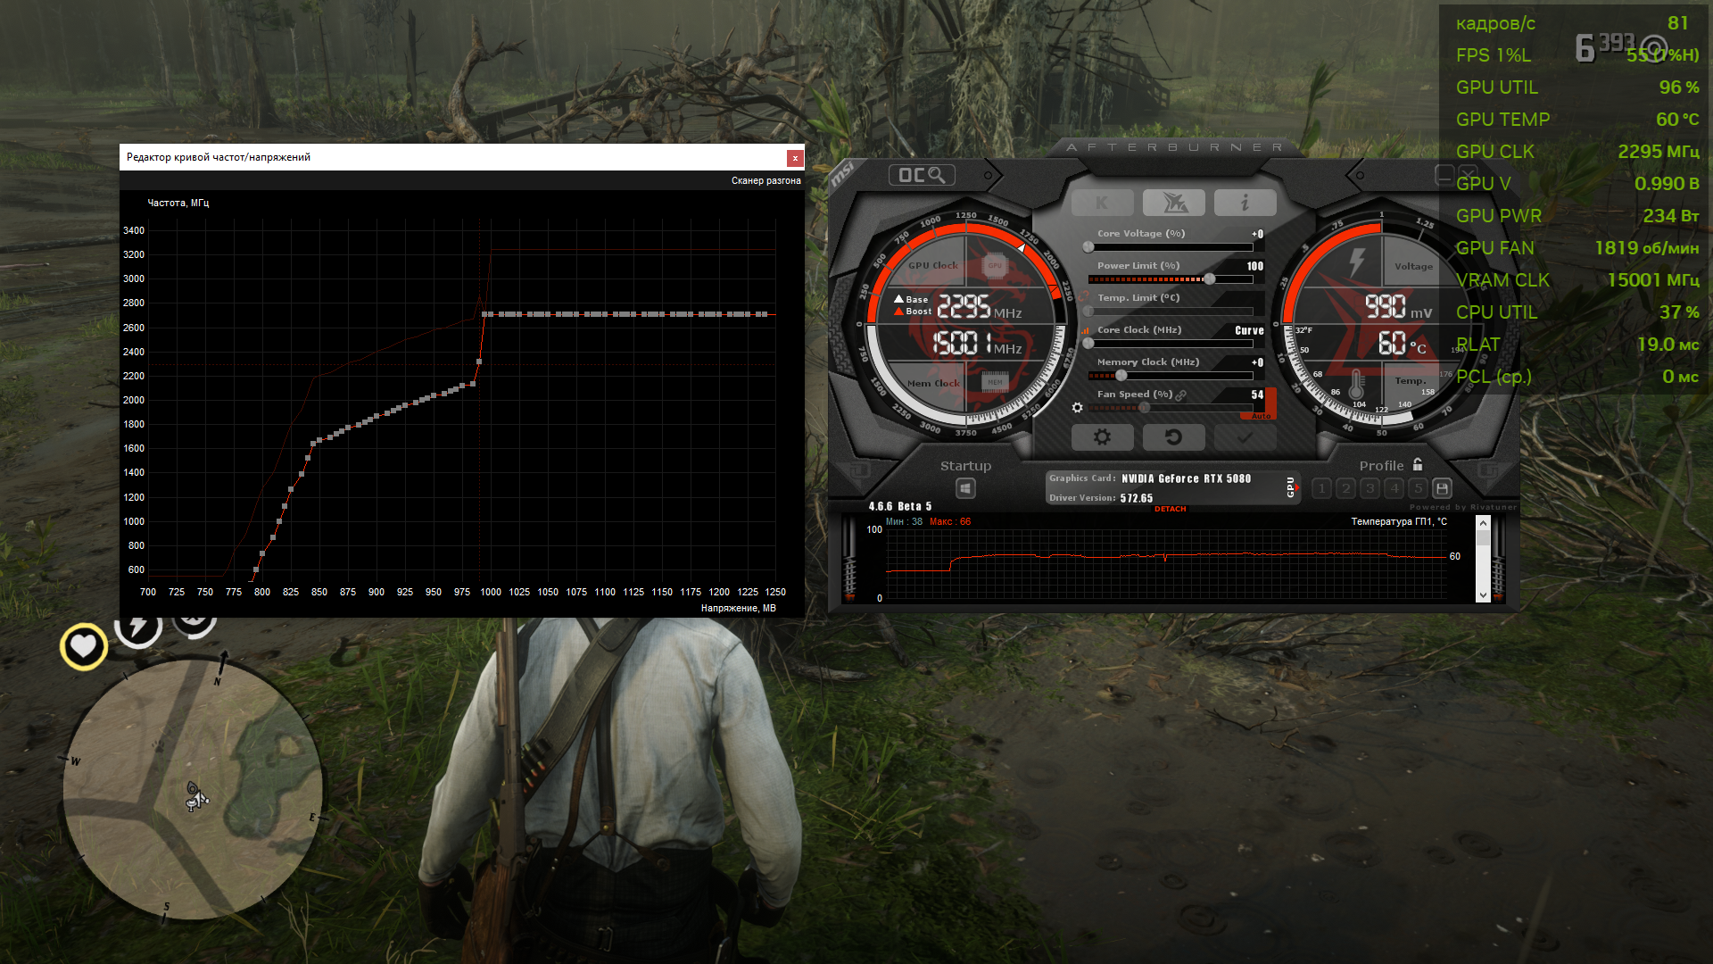Reset settings with the circular arrow button
The image size is (1713, 964).
pos(1173,436)
